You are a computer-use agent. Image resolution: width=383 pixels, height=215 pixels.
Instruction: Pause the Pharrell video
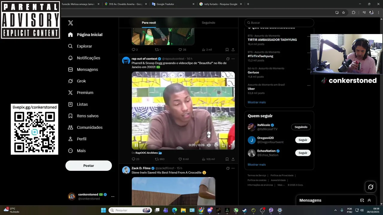[x=136, y=145]
